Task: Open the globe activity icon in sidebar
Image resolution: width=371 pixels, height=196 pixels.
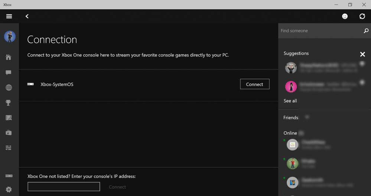Action: point(9,87)
